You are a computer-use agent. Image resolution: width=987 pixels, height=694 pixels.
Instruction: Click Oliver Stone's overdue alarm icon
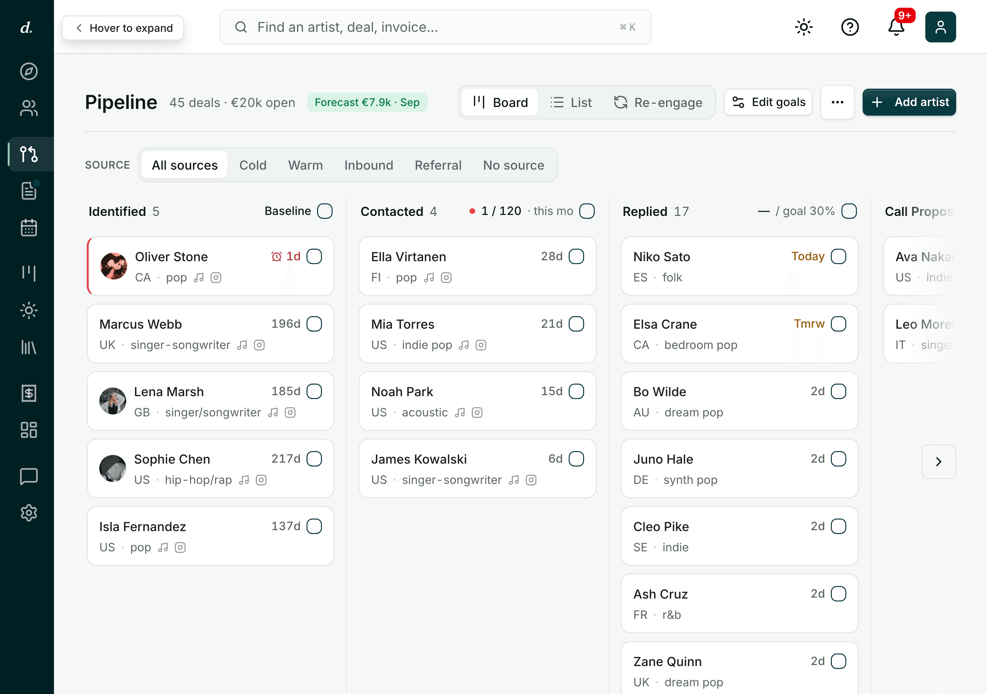276,257
